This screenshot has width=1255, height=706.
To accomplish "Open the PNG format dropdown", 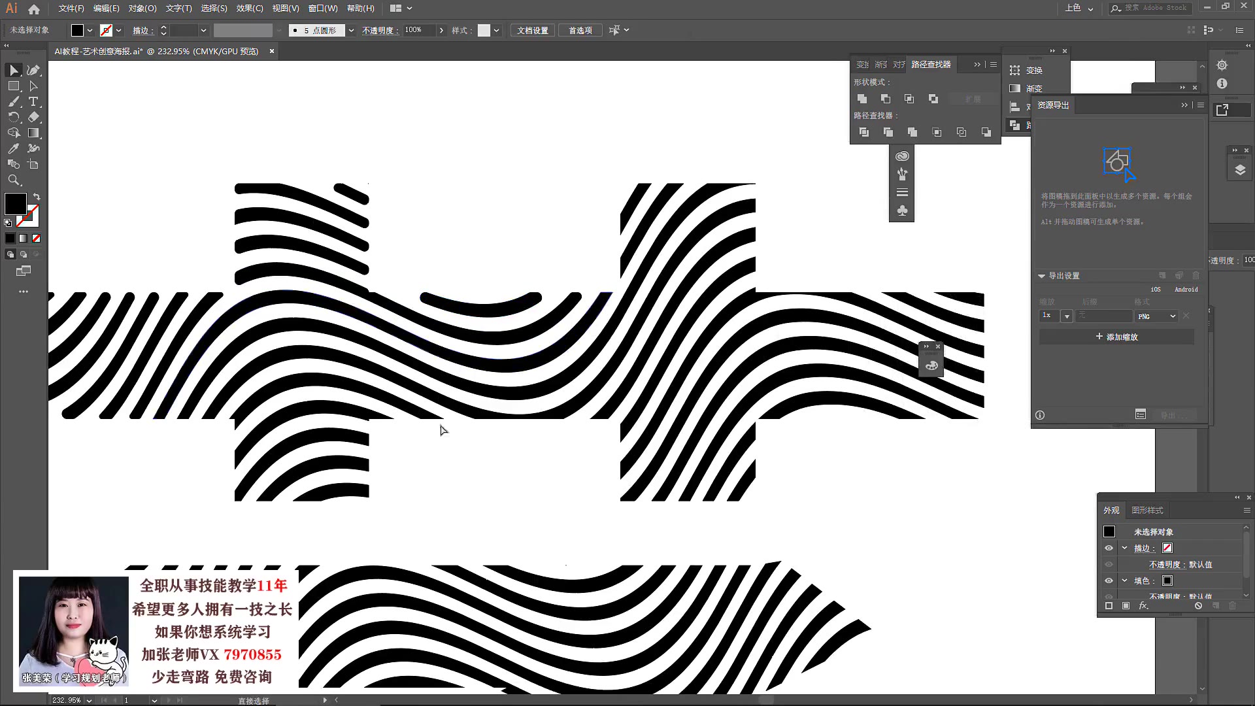I will point(1156,316).
